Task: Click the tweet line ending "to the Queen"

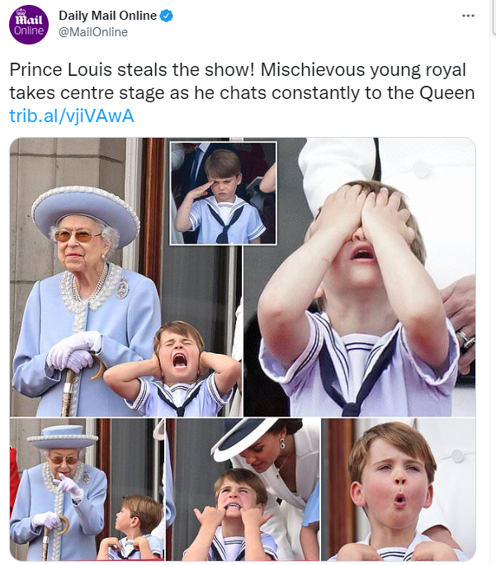Action: point(242,93)
